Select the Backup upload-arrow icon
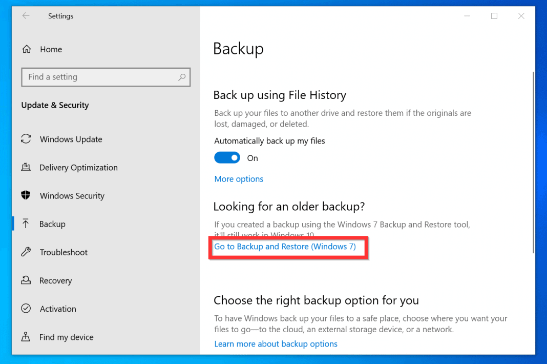 27,224
